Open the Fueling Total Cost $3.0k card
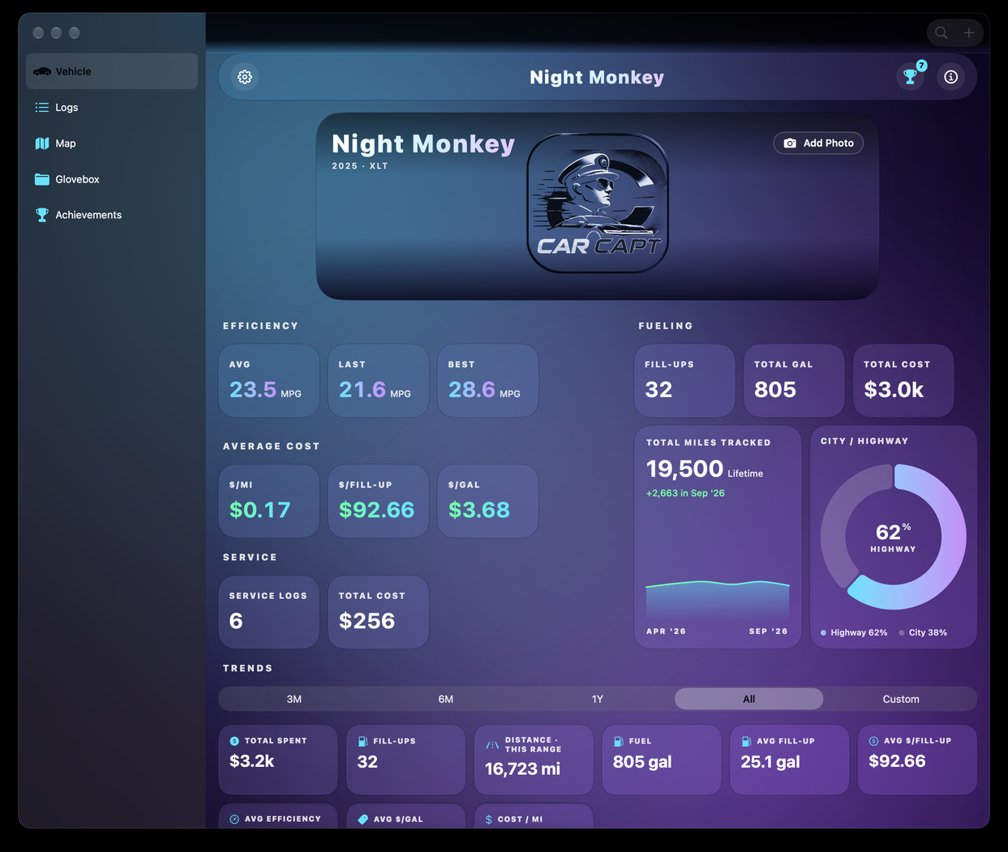 (x=903, y=381)
